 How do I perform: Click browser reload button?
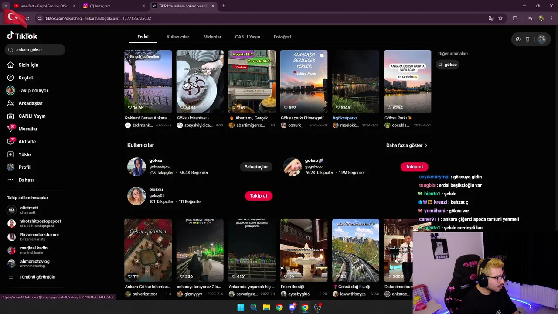[x=27, y=18]
